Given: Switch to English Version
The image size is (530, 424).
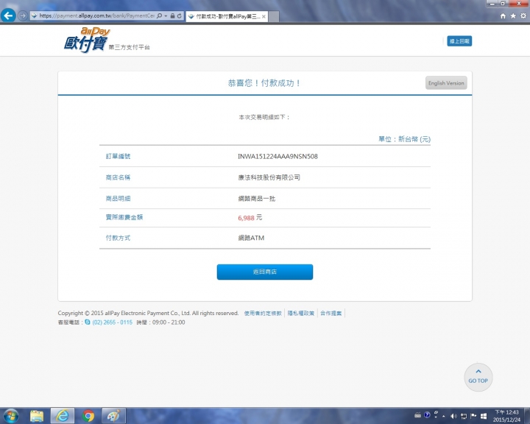Looking at the screenshot, I should (x=446, y=83).
